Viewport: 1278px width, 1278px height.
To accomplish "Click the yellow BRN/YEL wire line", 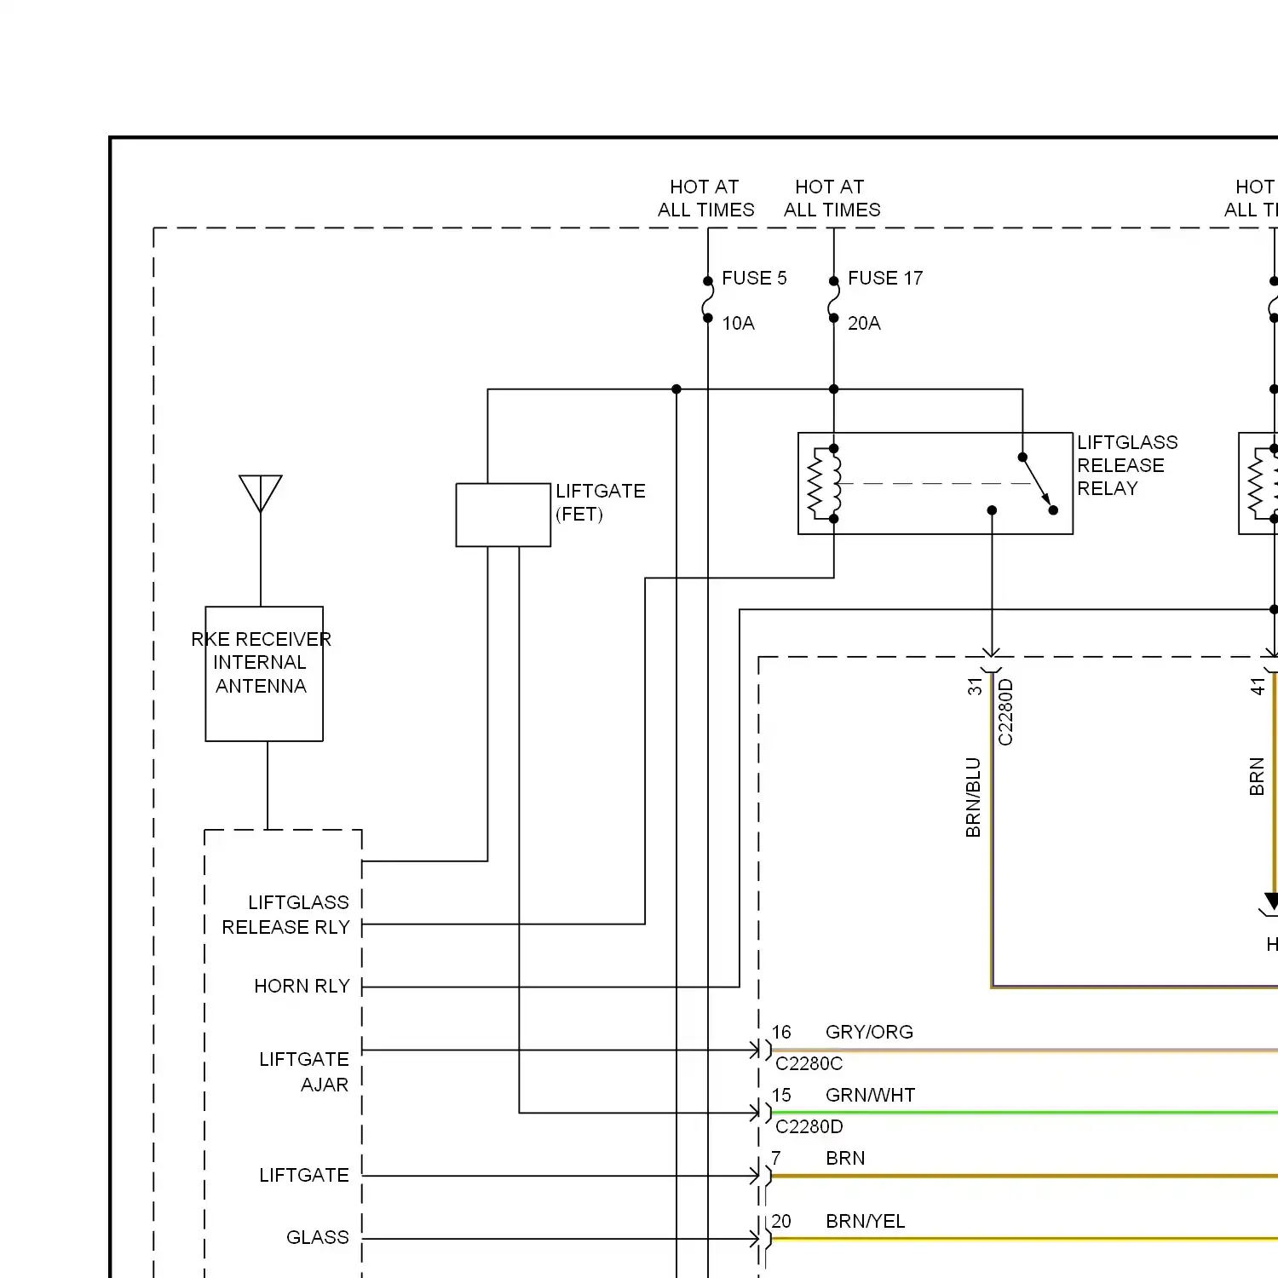I will click(x=1025, y=1239).
